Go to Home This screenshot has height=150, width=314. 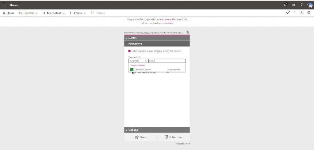point(8,13)
